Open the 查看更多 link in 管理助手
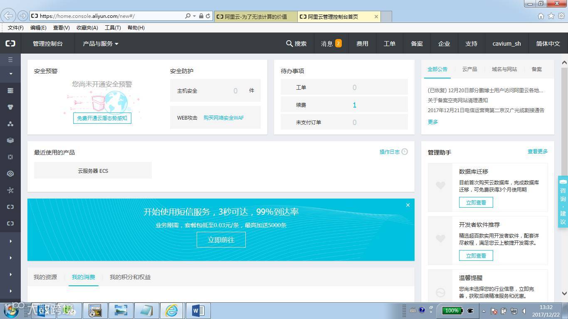Viewport: 568px width, 319px height. point(538,152)
